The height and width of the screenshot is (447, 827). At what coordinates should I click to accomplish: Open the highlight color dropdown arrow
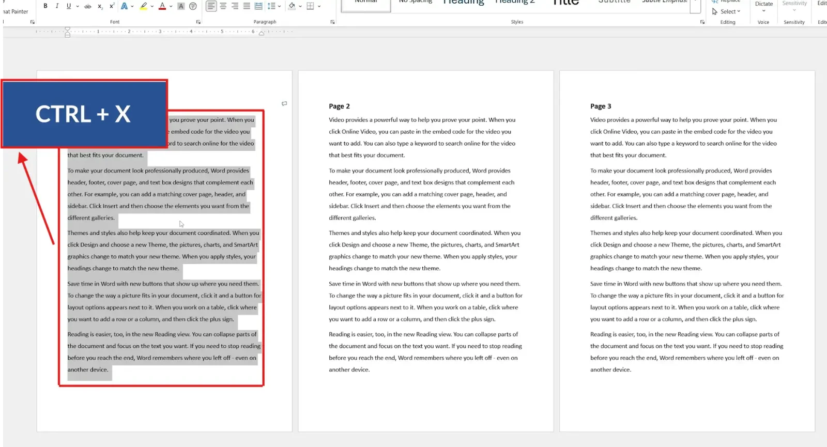(152, 6)
